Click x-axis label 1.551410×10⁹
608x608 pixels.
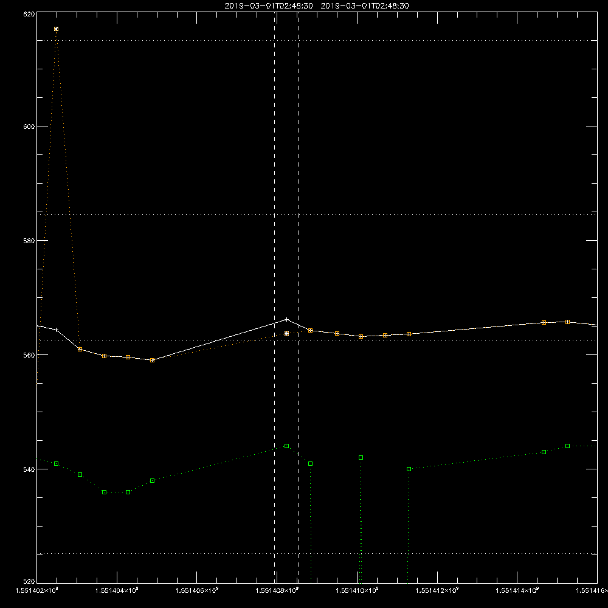[x=357, y=590]
